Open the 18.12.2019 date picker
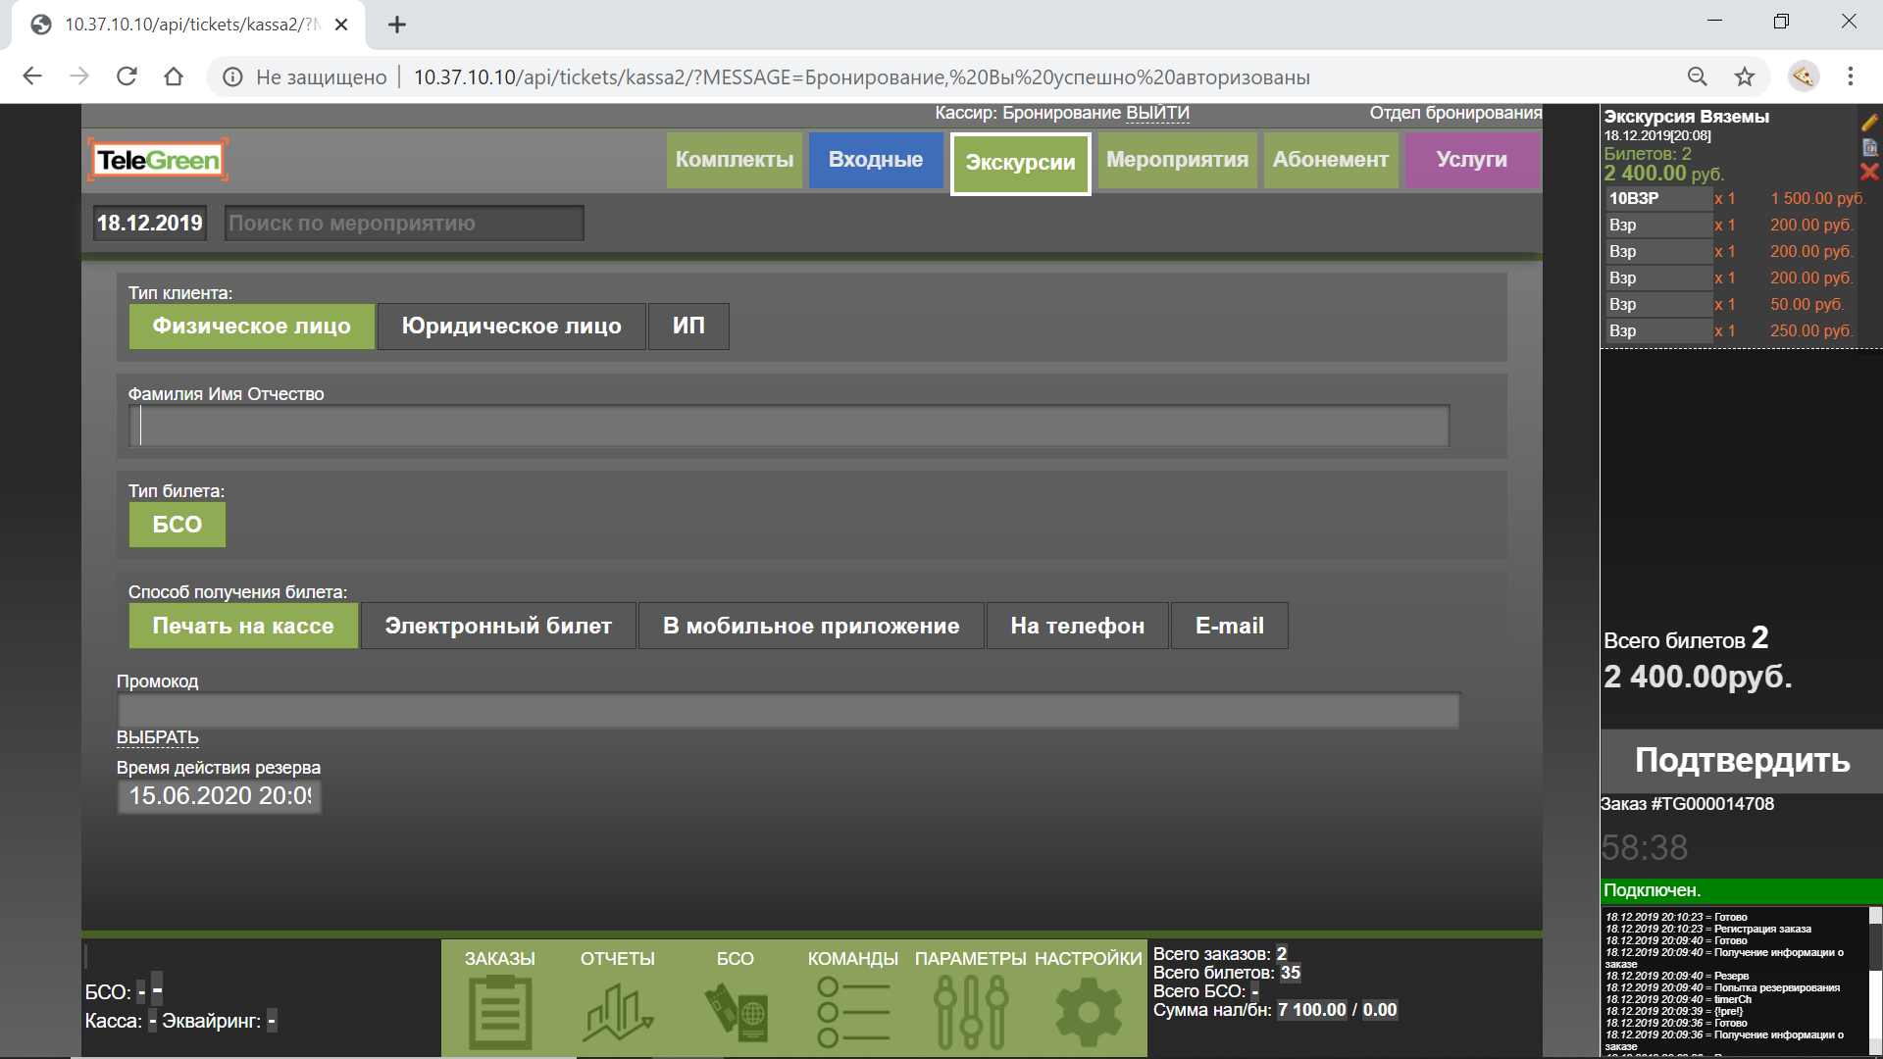 click(x=150, y=224)
